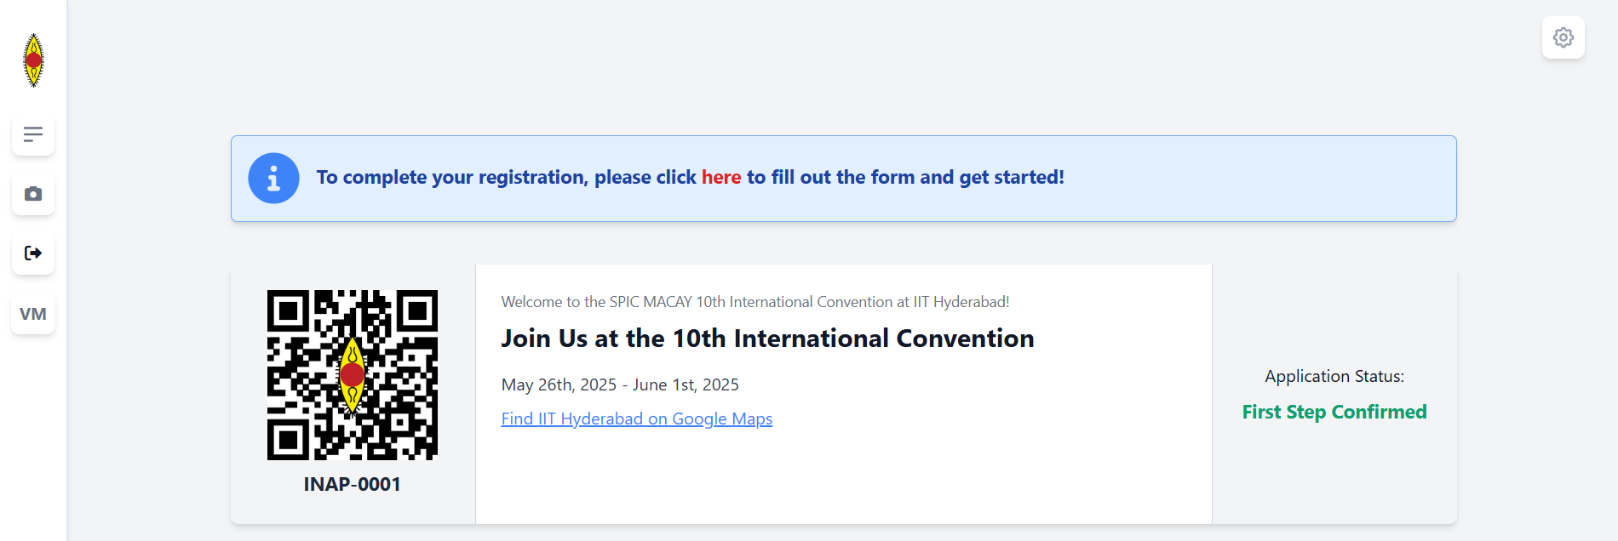Click the "Join Us at the 10th International Convention" heading
The width and height of the screenshot is (1618, 541).
767,339
